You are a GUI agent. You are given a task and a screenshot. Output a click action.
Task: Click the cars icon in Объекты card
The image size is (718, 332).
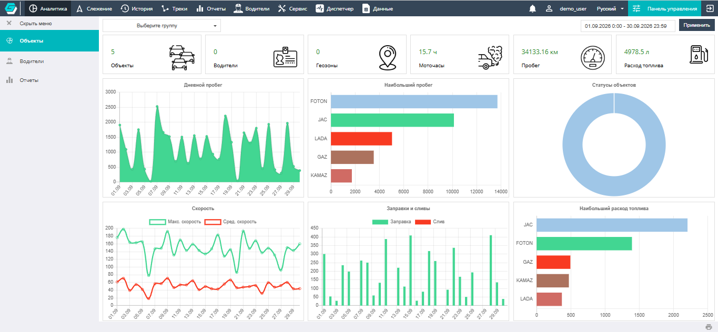pos(181,57)
